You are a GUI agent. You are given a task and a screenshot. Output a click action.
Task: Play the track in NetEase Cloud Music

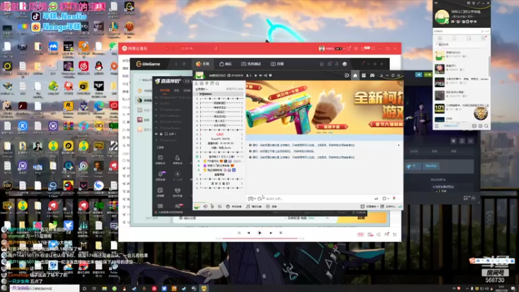tap(260, 233)
